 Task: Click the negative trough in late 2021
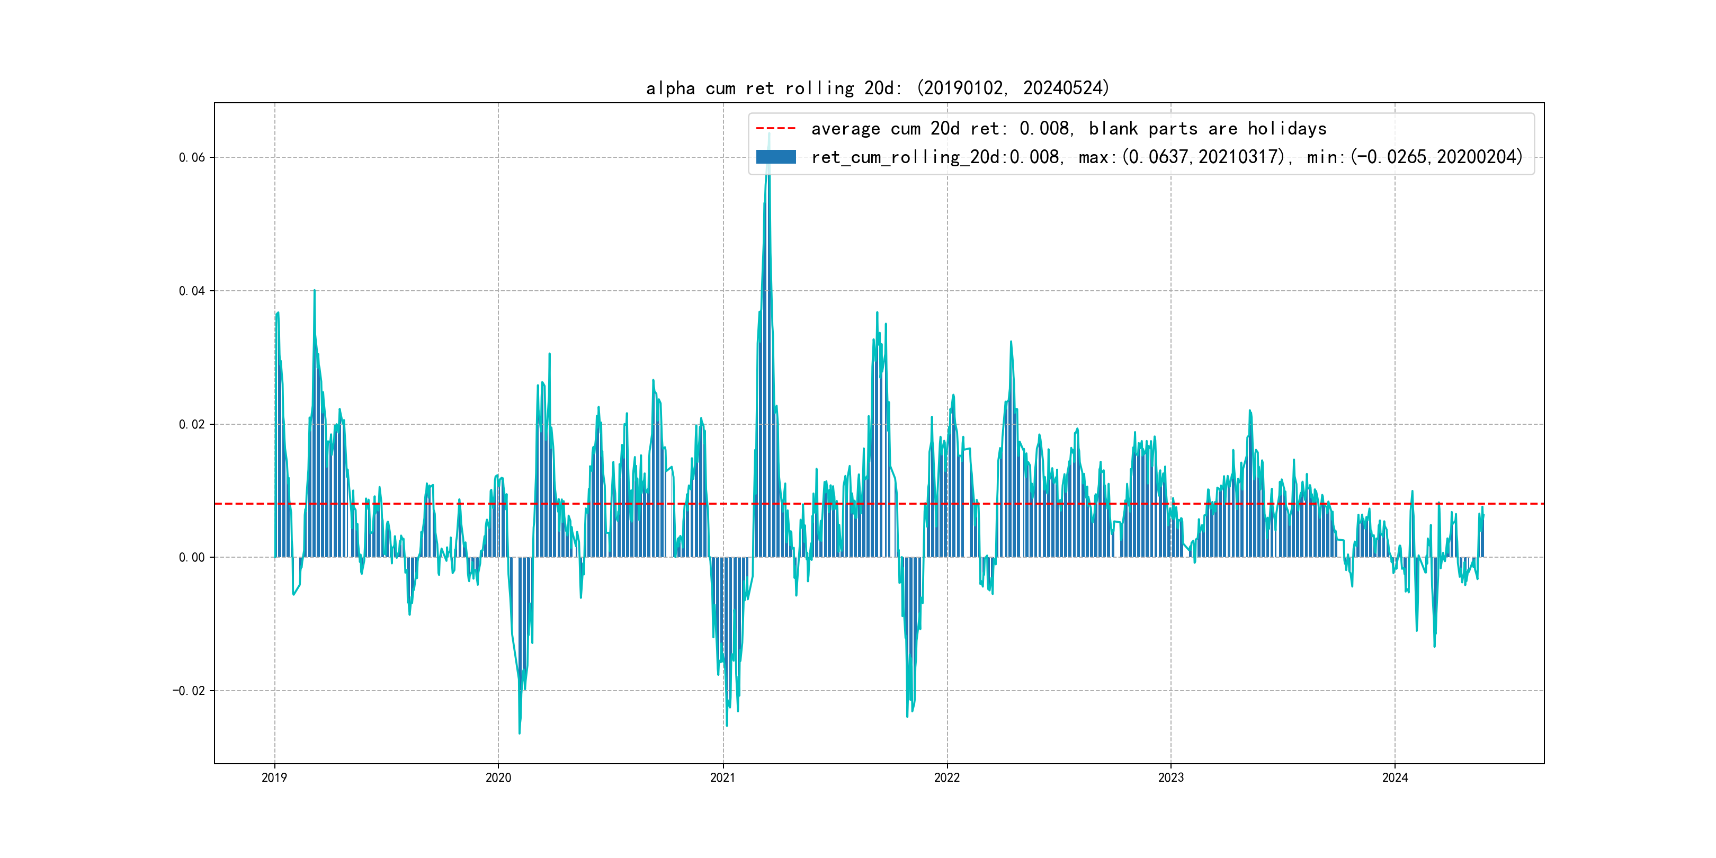click(x=907, y=714)
